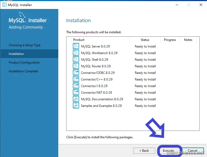Click the MySQL Shell 8.0.29 product icon

tap(76, 59)
